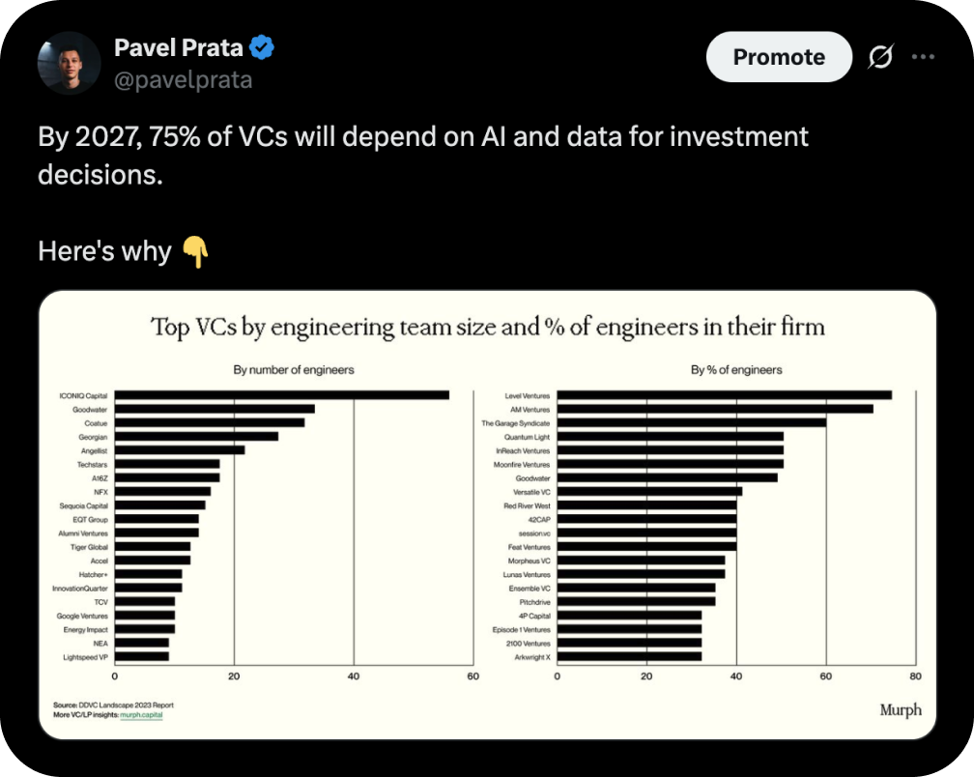Click the Murph logo in chart corner
The height and width of the screenshot is (777, 974).
coord(901,710)
